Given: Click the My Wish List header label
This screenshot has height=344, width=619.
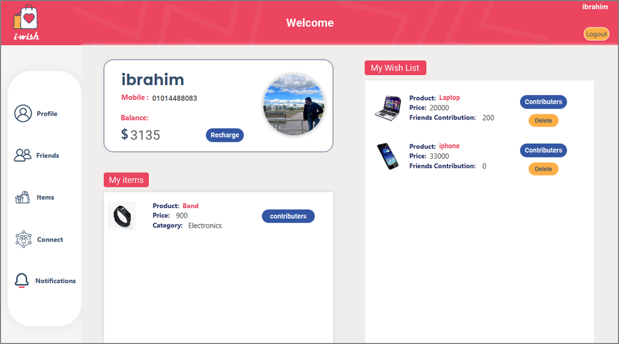Looking at the screenshot, I should 395,68.
